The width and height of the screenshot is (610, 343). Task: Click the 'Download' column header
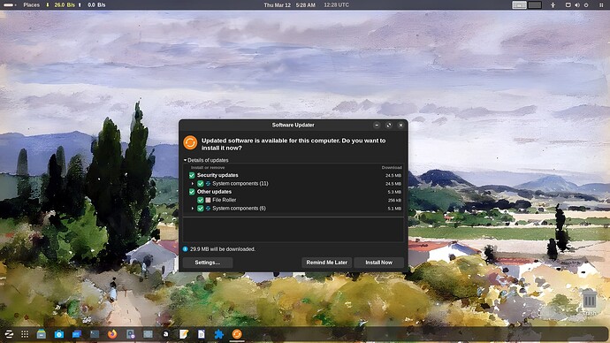392,168
